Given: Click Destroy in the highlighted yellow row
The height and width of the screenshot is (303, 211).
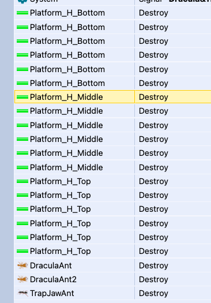Looking at the screenshot, I should click(x=153, y=97).
